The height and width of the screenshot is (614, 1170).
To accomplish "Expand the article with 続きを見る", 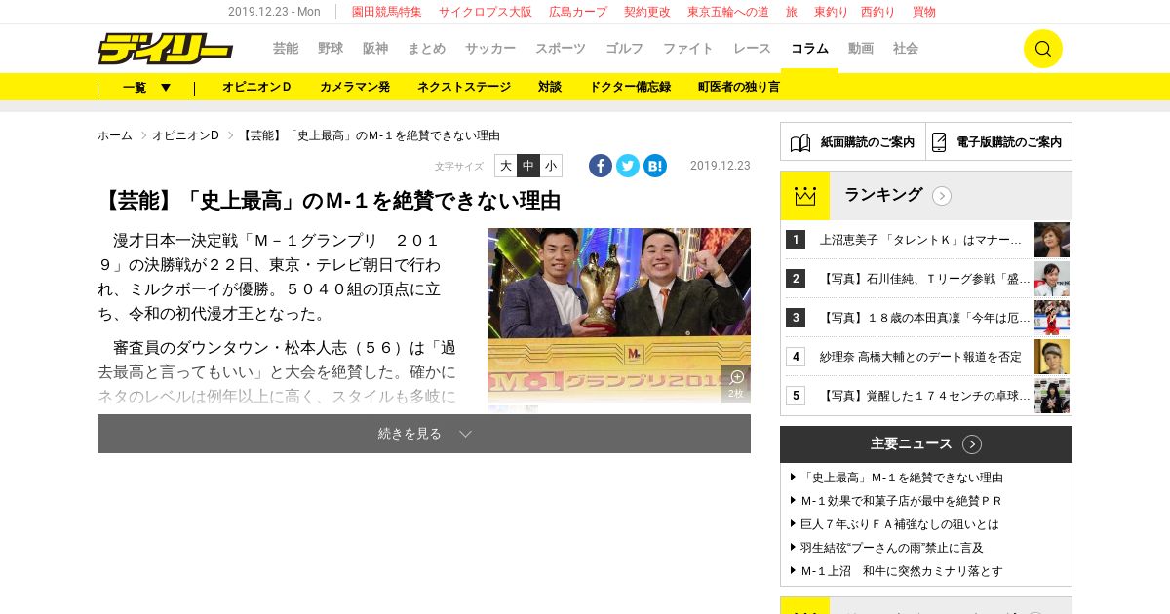I will pyautogui.click(x=424, y=434).
